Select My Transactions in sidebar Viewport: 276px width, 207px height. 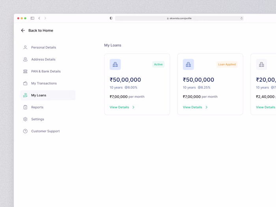pyautogui.click(x=44, y=83)
